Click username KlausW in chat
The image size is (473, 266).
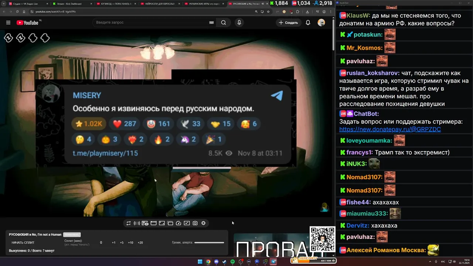358,16
